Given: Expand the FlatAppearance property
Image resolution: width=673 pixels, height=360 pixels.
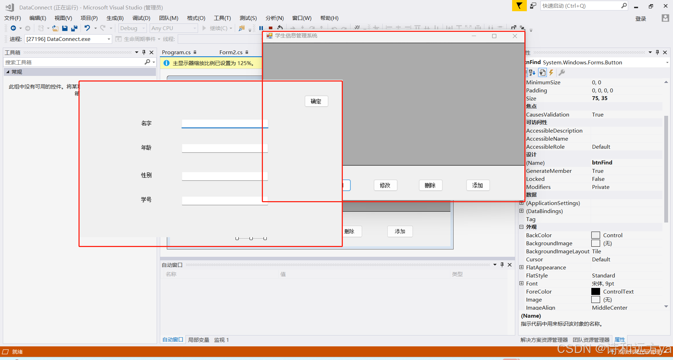Looking at the screenshot, I should (x=521, y=267).
